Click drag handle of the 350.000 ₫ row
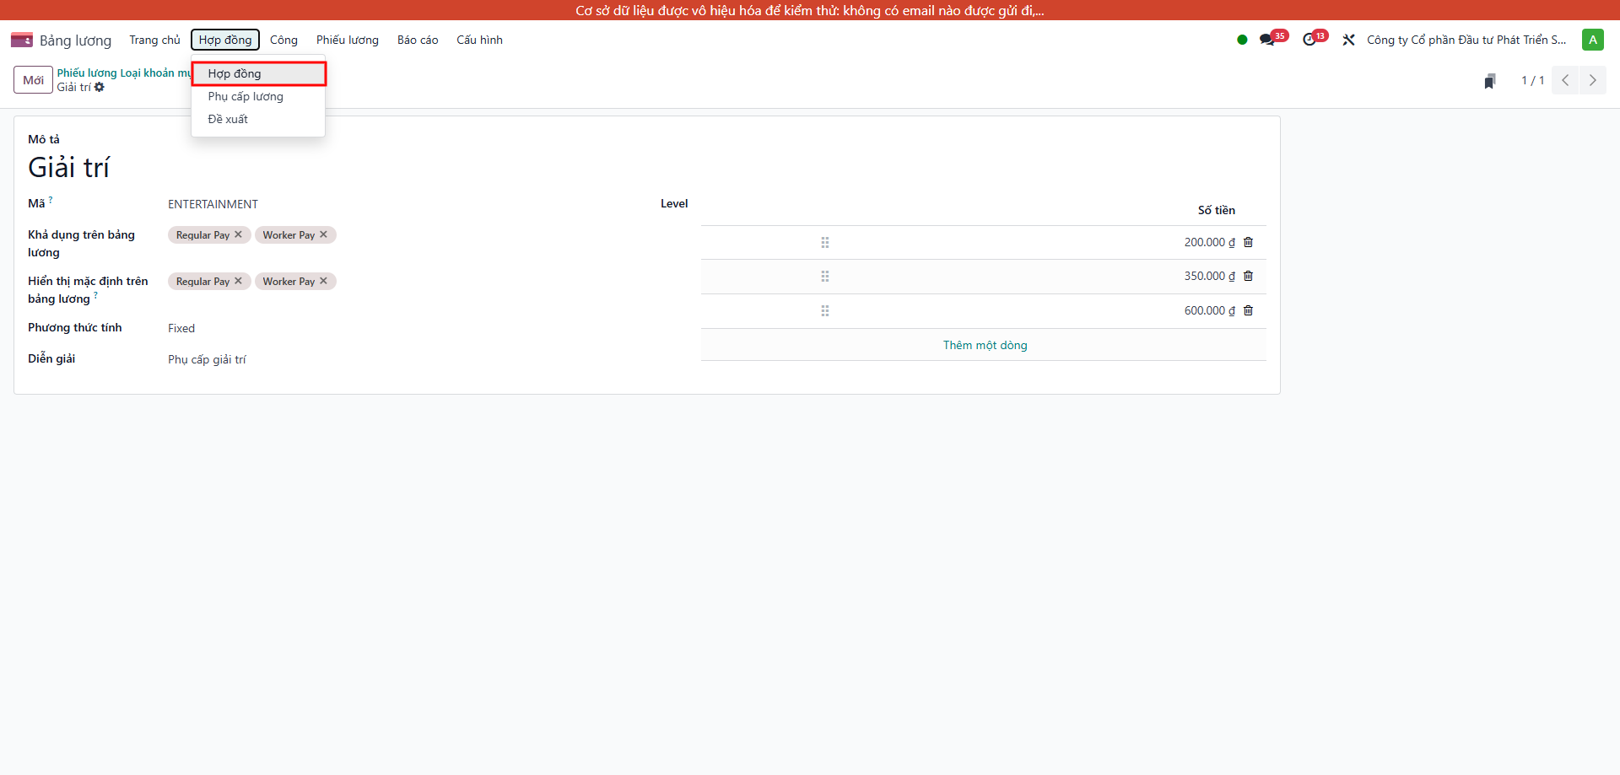Viewport: 1620px width, 775px height. [x=825, y=276]
